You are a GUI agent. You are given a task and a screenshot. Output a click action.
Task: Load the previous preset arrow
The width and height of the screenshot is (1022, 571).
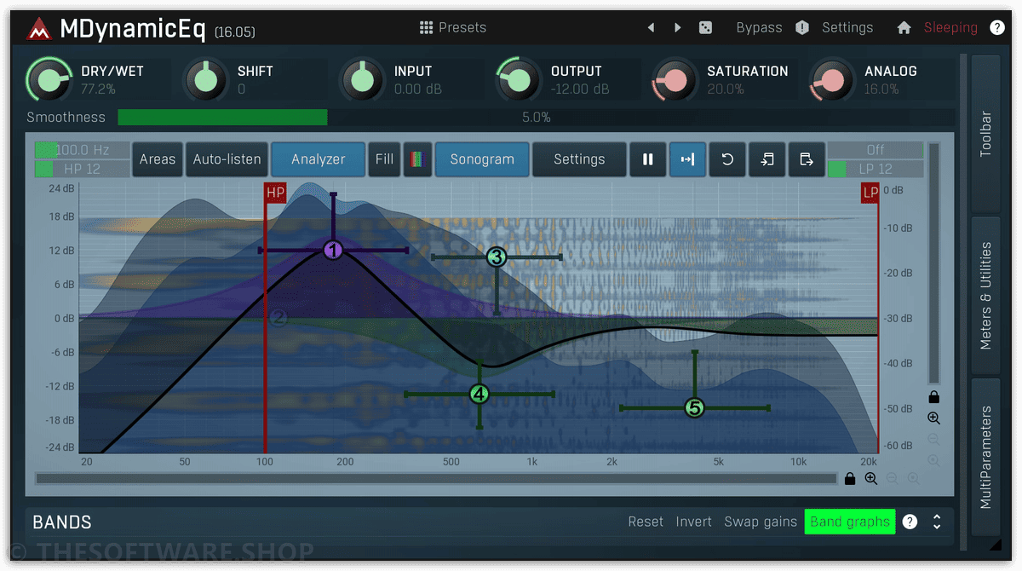[x=651, y=27]
